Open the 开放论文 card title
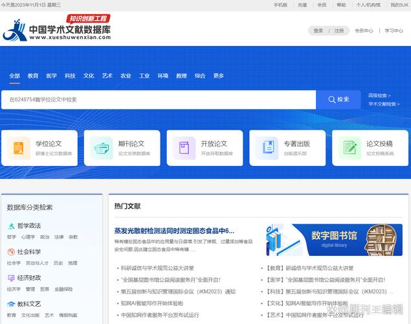This screenshot has width=411, height=324. 214,144
